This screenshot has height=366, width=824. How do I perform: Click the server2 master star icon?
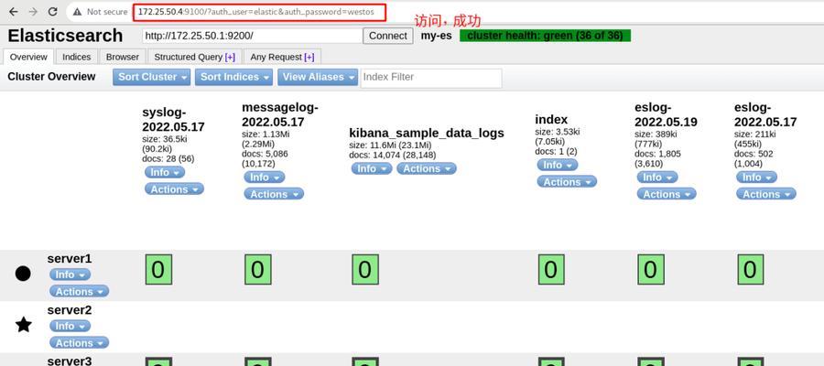(23, 325)
